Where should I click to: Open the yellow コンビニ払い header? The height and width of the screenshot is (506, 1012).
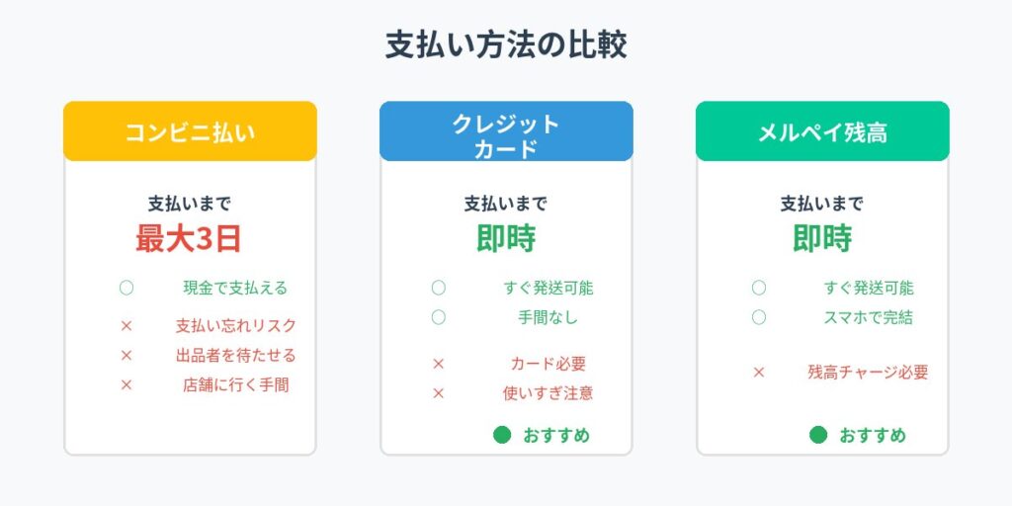coord(190,131)
